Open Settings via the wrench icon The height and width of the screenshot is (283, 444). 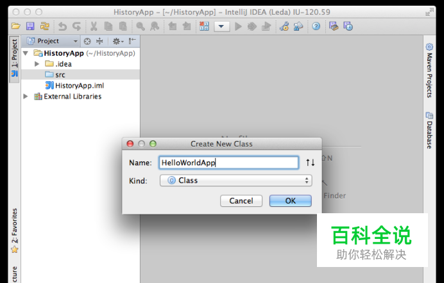[284, 26]
